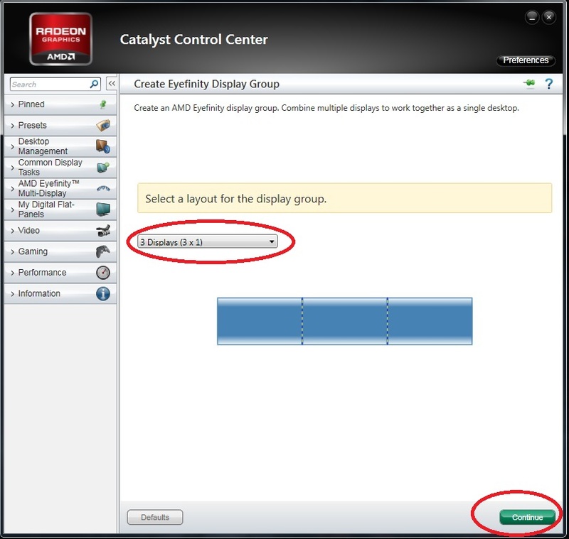
Task: Close the Catalyst Control Center window
Action: pos(548,17)
